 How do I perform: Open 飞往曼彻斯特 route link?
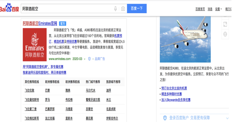[32, 100]
